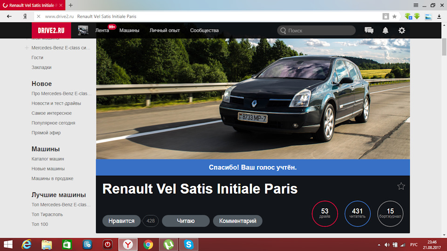Viewport: 447px width, 251px height.
Task: Open Топ Тирасполь link
Action: 47,215
